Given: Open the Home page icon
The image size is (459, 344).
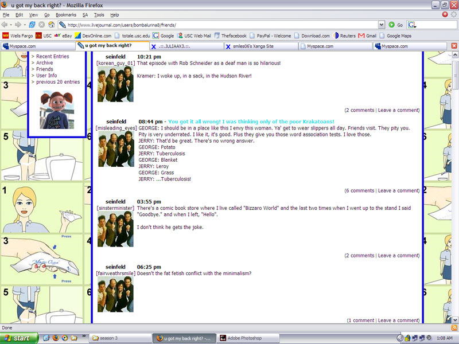Looking at the screenshot, I should pyautogui.click(x=52, y=25).
